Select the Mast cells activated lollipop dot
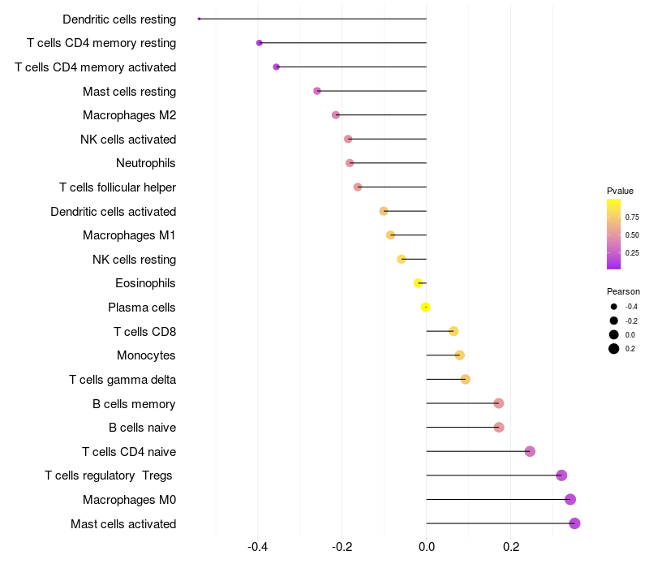The width and height of the screenshot is (649, 568). click(x=574, y=523)
